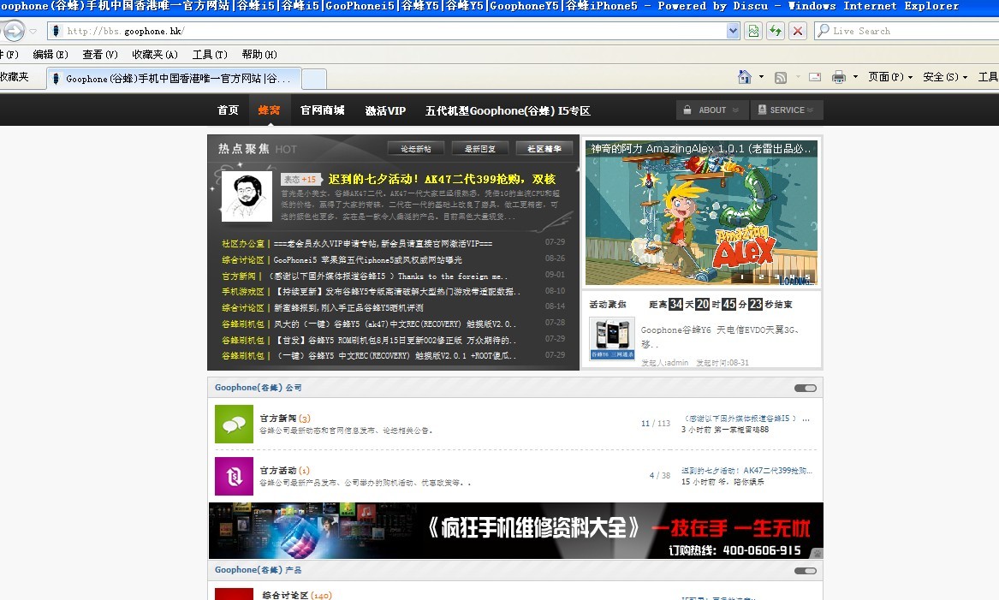Click the 收藏夹 button beside the tab
This screenshot has height=600, width=999.
point(15,77)
